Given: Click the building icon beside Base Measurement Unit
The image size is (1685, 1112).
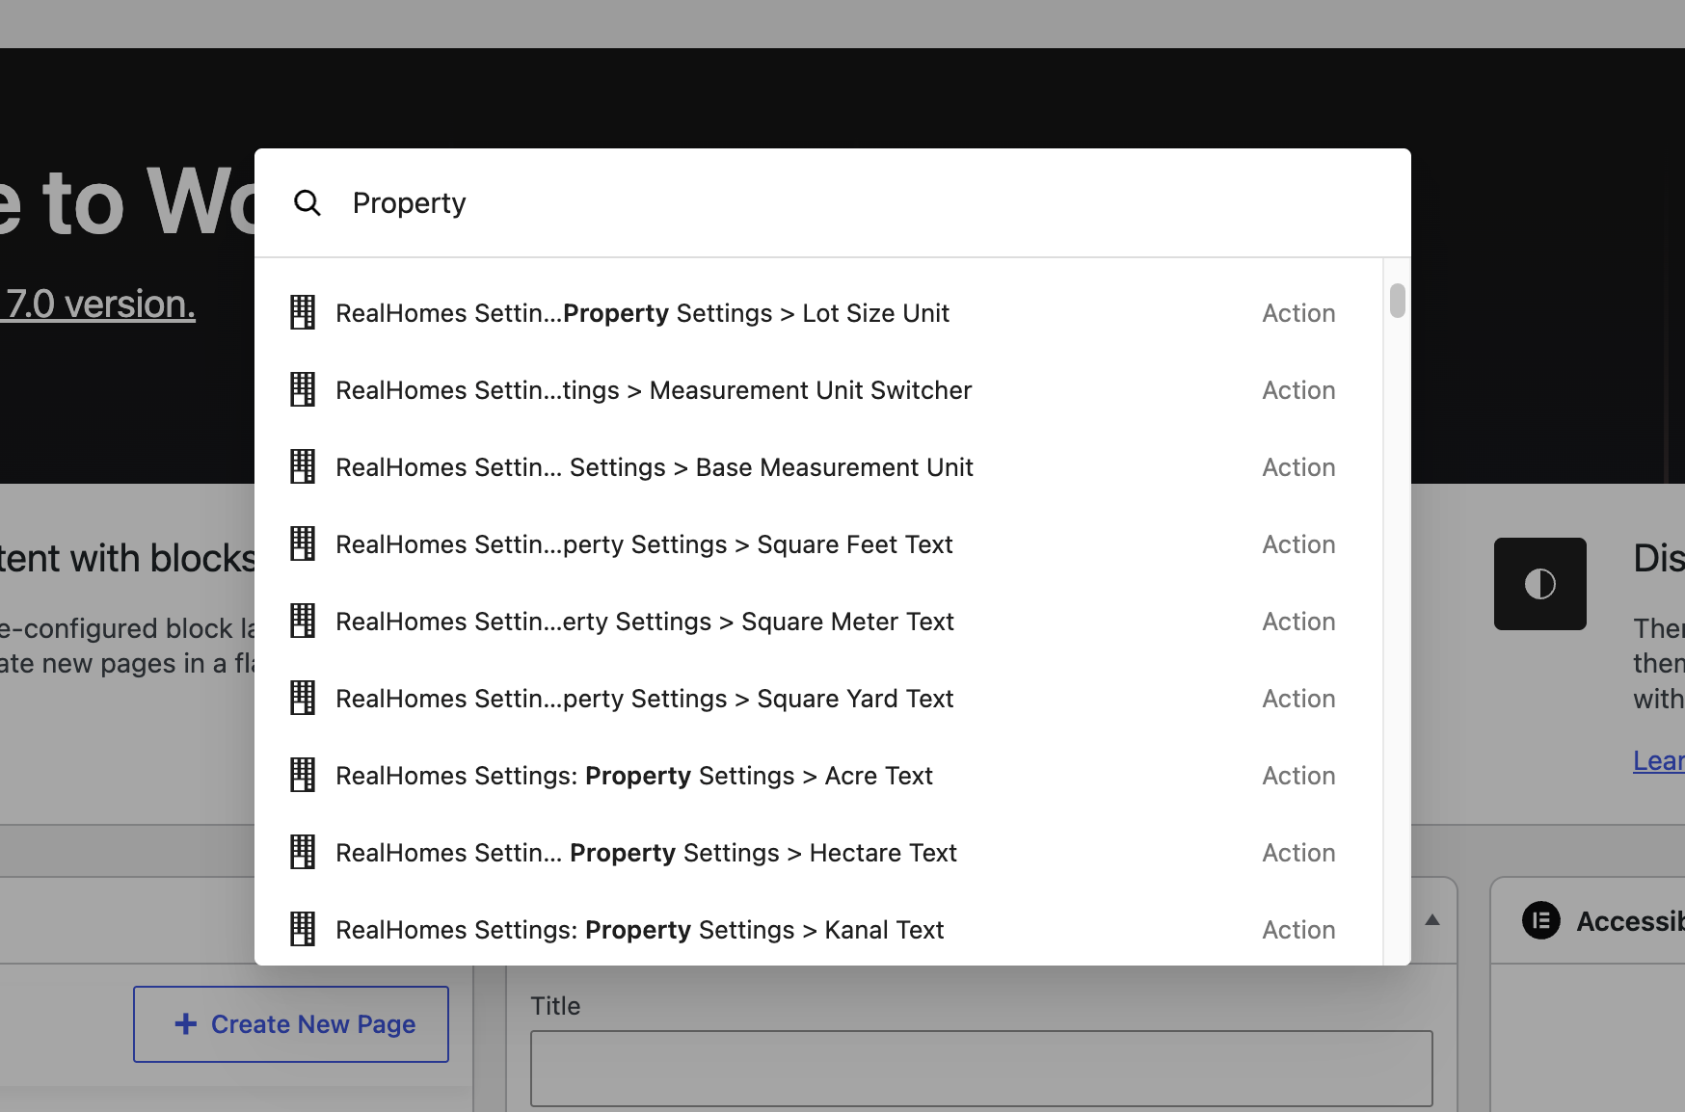Looking at the screenshot, I should pyautogui.click(x=303, y=467).
